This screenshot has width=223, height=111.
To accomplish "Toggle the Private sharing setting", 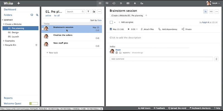I will tap(186, 29).
